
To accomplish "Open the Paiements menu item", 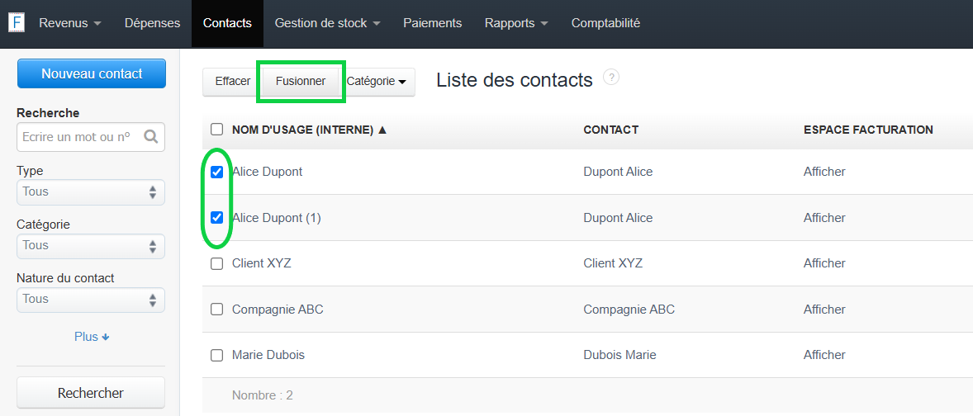I will click(433, 23).
